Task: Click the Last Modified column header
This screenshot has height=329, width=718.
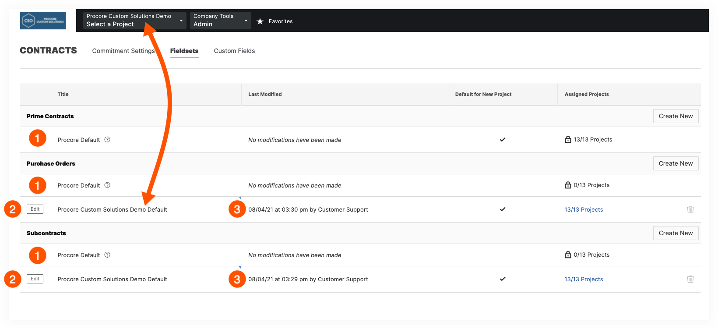Action: 265,94
